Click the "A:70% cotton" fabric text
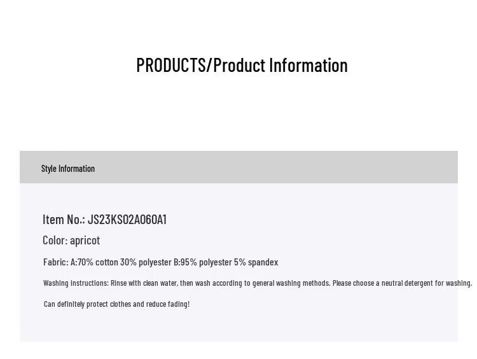477x359 pixels. [93, 262]
